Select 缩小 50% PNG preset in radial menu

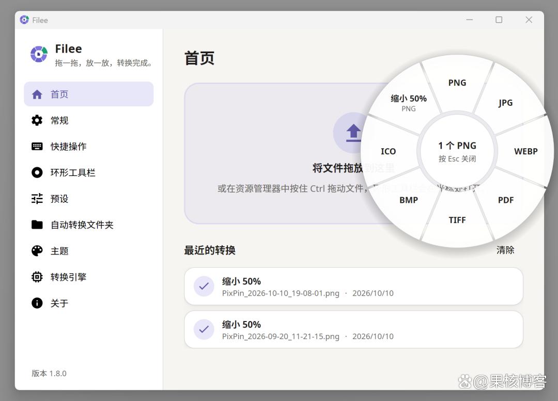[x=409, y=103]
